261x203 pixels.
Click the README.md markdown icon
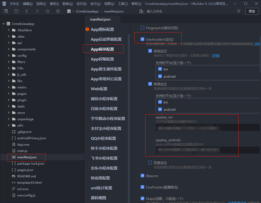click(14, 176)
